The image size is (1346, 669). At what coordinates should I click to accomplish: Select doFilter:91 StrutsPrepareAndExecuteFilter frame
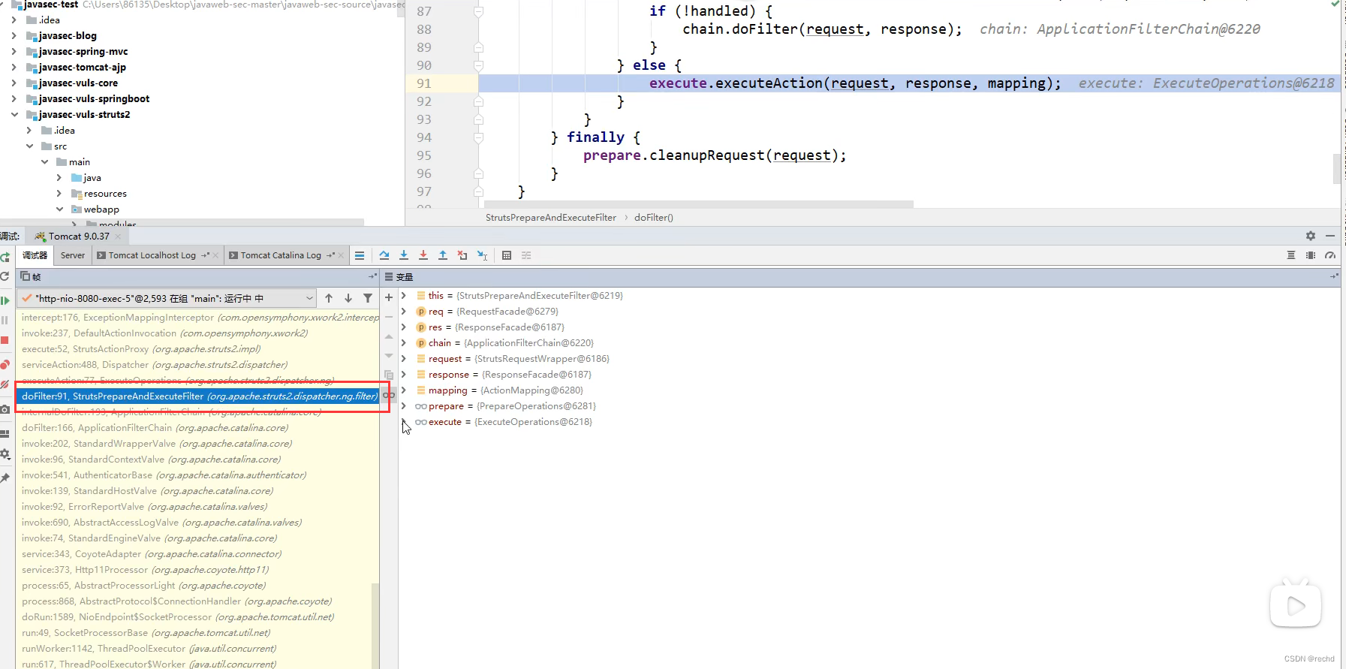pyautogui.click(x=197, y=396)
